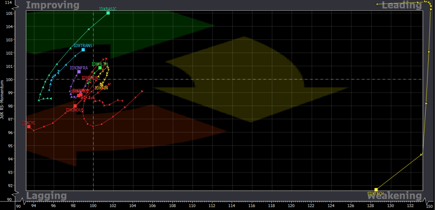Click the IDXENER label text
Viewport: 435px width, 210px height.
coord(90,78)
